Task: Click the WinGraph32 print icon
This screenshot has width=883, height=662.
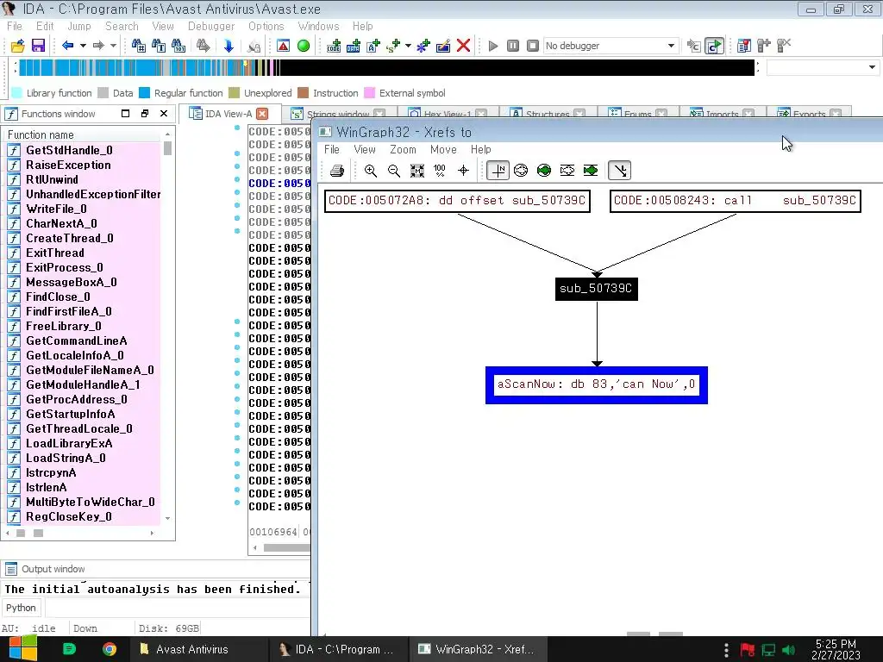Action: pos(337,171)
